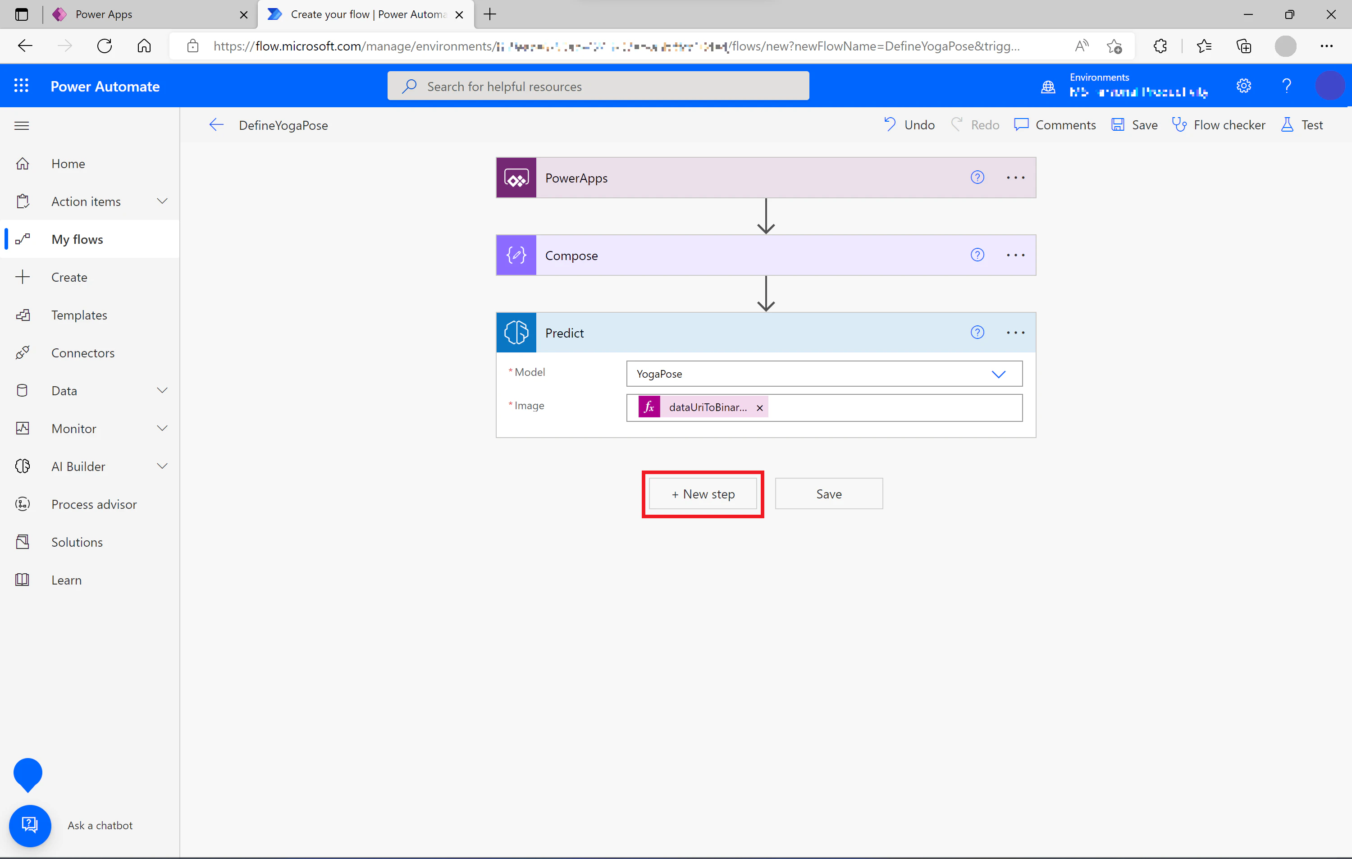This screenshot has height=859, width=1352.
Task: Run Flow checker from the command bar
Action: (1218, 125)
